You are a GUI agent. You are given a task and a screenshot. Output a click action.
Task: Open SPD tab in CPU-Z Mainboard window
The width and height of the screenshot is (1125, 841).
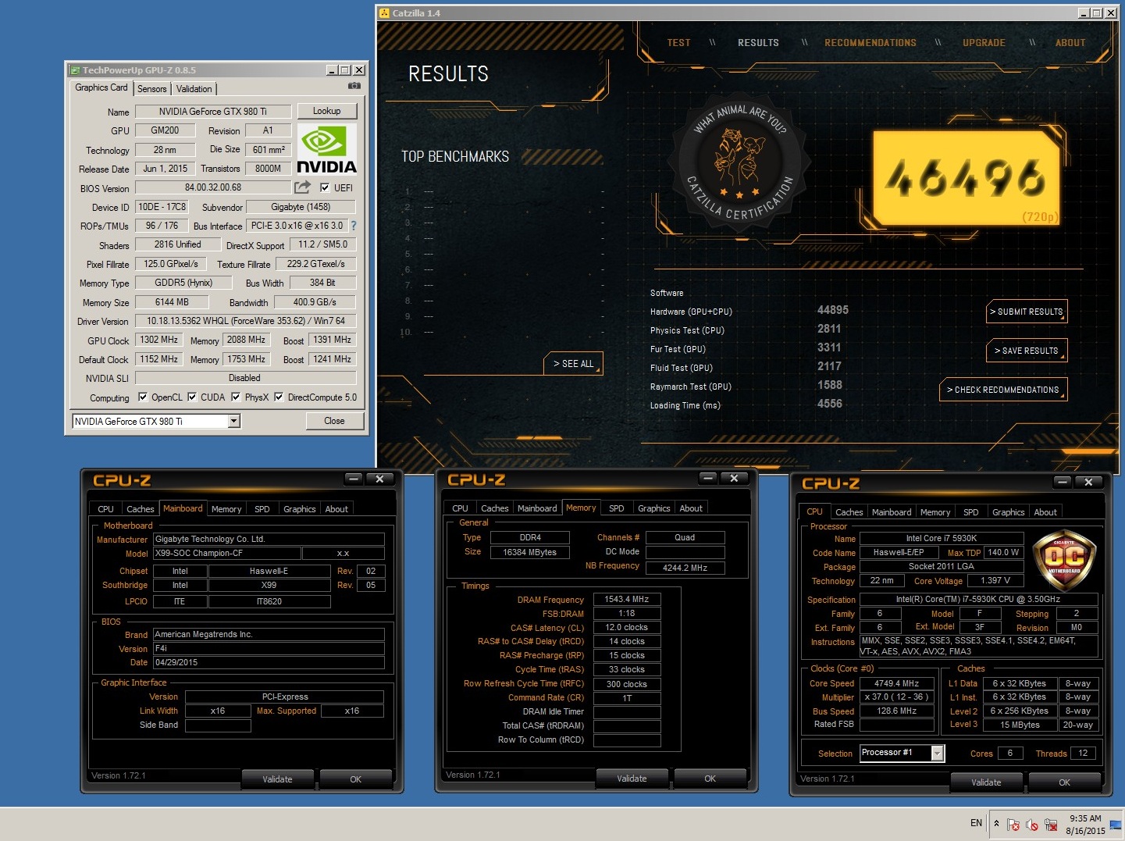[x=262, y=509]
